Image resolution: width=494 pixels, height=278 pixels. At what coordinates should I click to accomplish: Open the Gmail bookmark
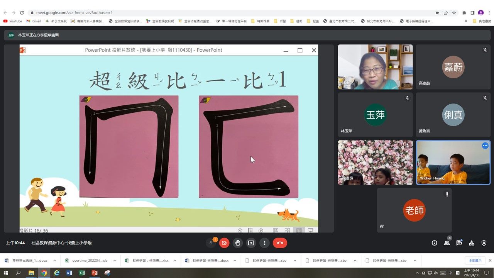[x=34, y=21]
